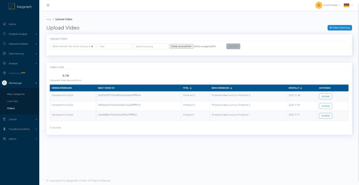
Task: Click video ID 5b30d79017d0a9f0e264aebbfffffe1e
Action: click(x=119, y=95)
